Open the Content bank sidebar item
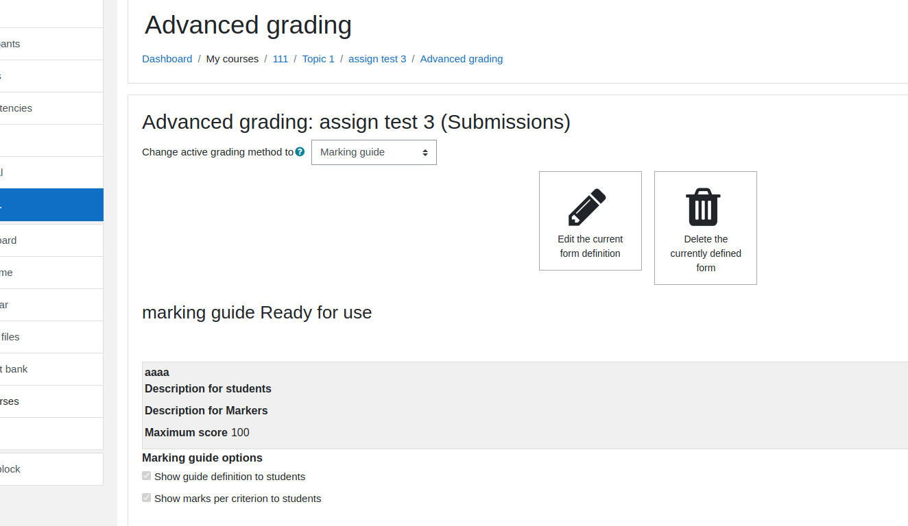 tap(51, 369)
